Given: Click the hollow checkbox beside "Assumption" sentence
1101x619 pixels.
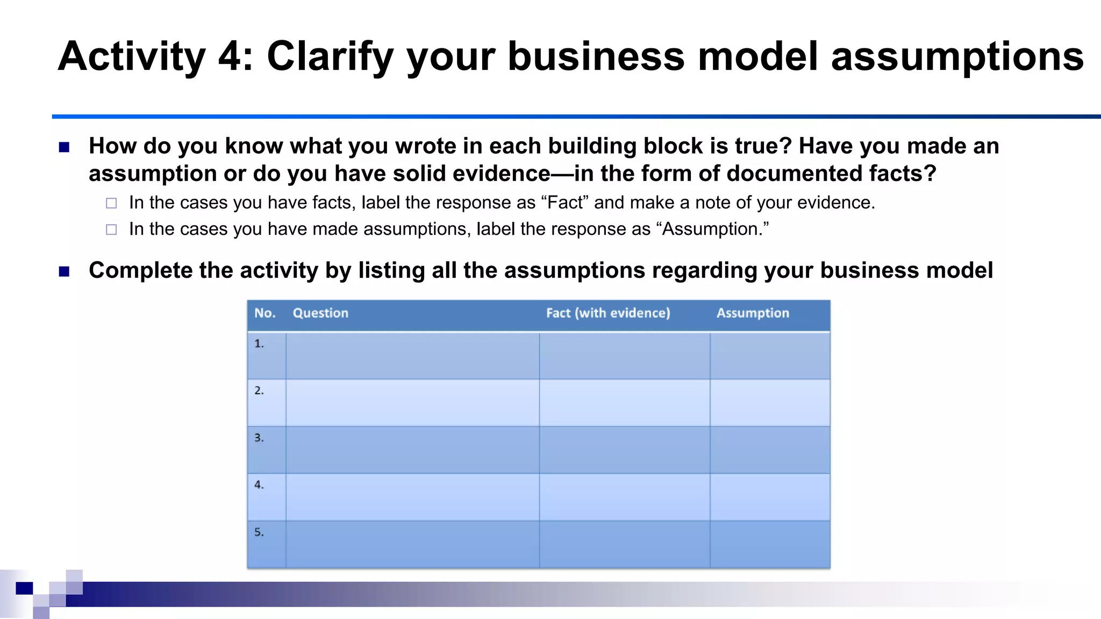Looking at the screenshot, I should [111, 229].
